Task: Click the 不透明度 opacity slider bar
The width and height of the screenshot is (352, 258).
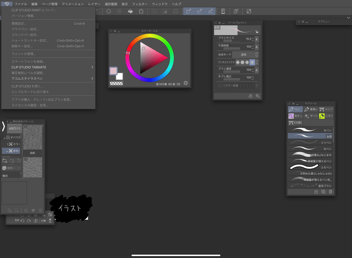Action: 231,48
